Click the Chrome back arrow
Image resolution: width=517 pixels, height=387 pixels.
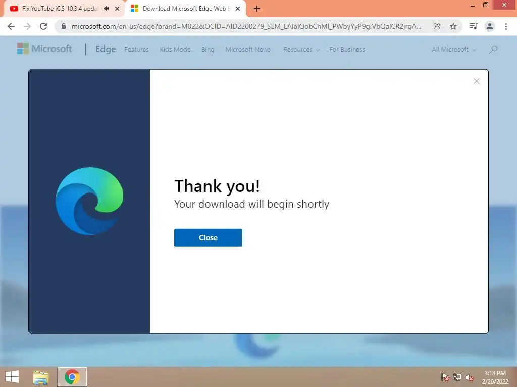click(11, 26)
